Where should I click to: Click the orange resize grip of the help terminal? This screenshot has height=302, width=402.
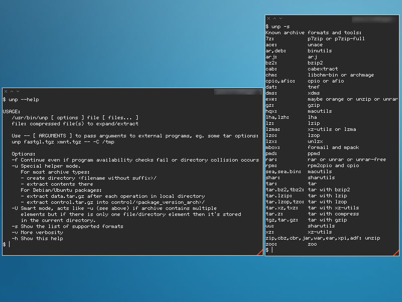coord(260,253)
